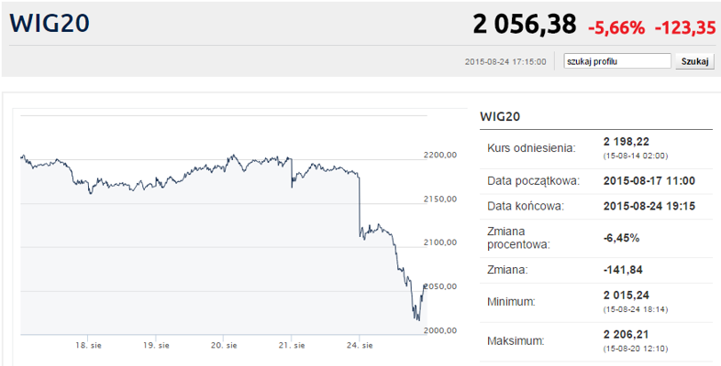The width and height of the screenshot is (721, 366).
Task: Click the "21. sie" date axis label
Action: click(292, 346)
